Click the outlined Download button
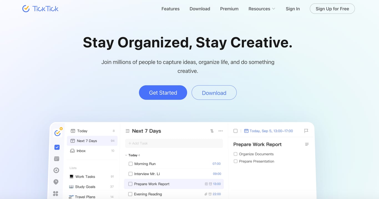The image size is (379, 199). 214,93
